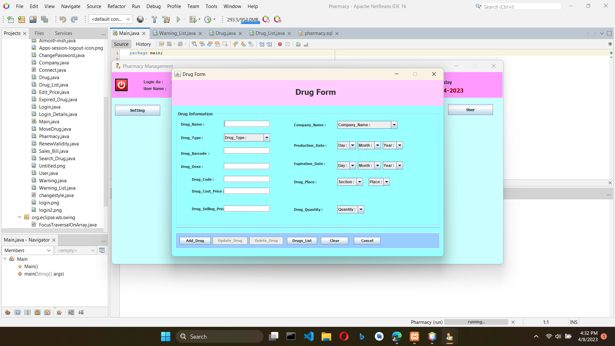Clean and Build the project
Image resolution: width=615 pixels, height=346 pixels.
tap(166, 19)
